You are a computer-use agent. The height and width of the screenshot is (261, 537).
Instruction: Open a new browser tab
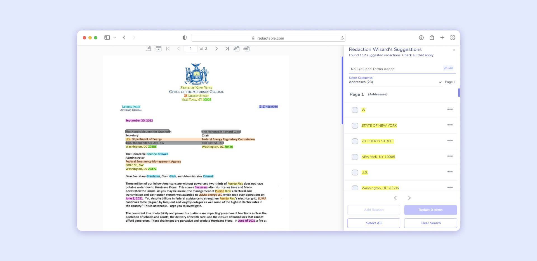tap(442, 37)
